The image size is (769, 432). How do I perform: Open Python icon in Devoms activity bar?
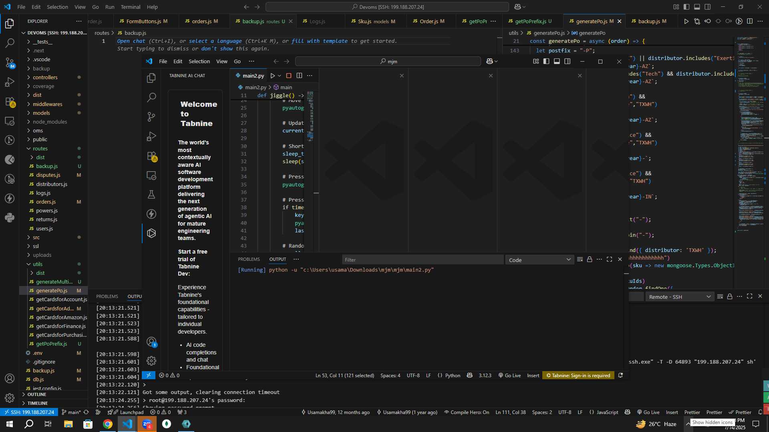tap(10, 218)
